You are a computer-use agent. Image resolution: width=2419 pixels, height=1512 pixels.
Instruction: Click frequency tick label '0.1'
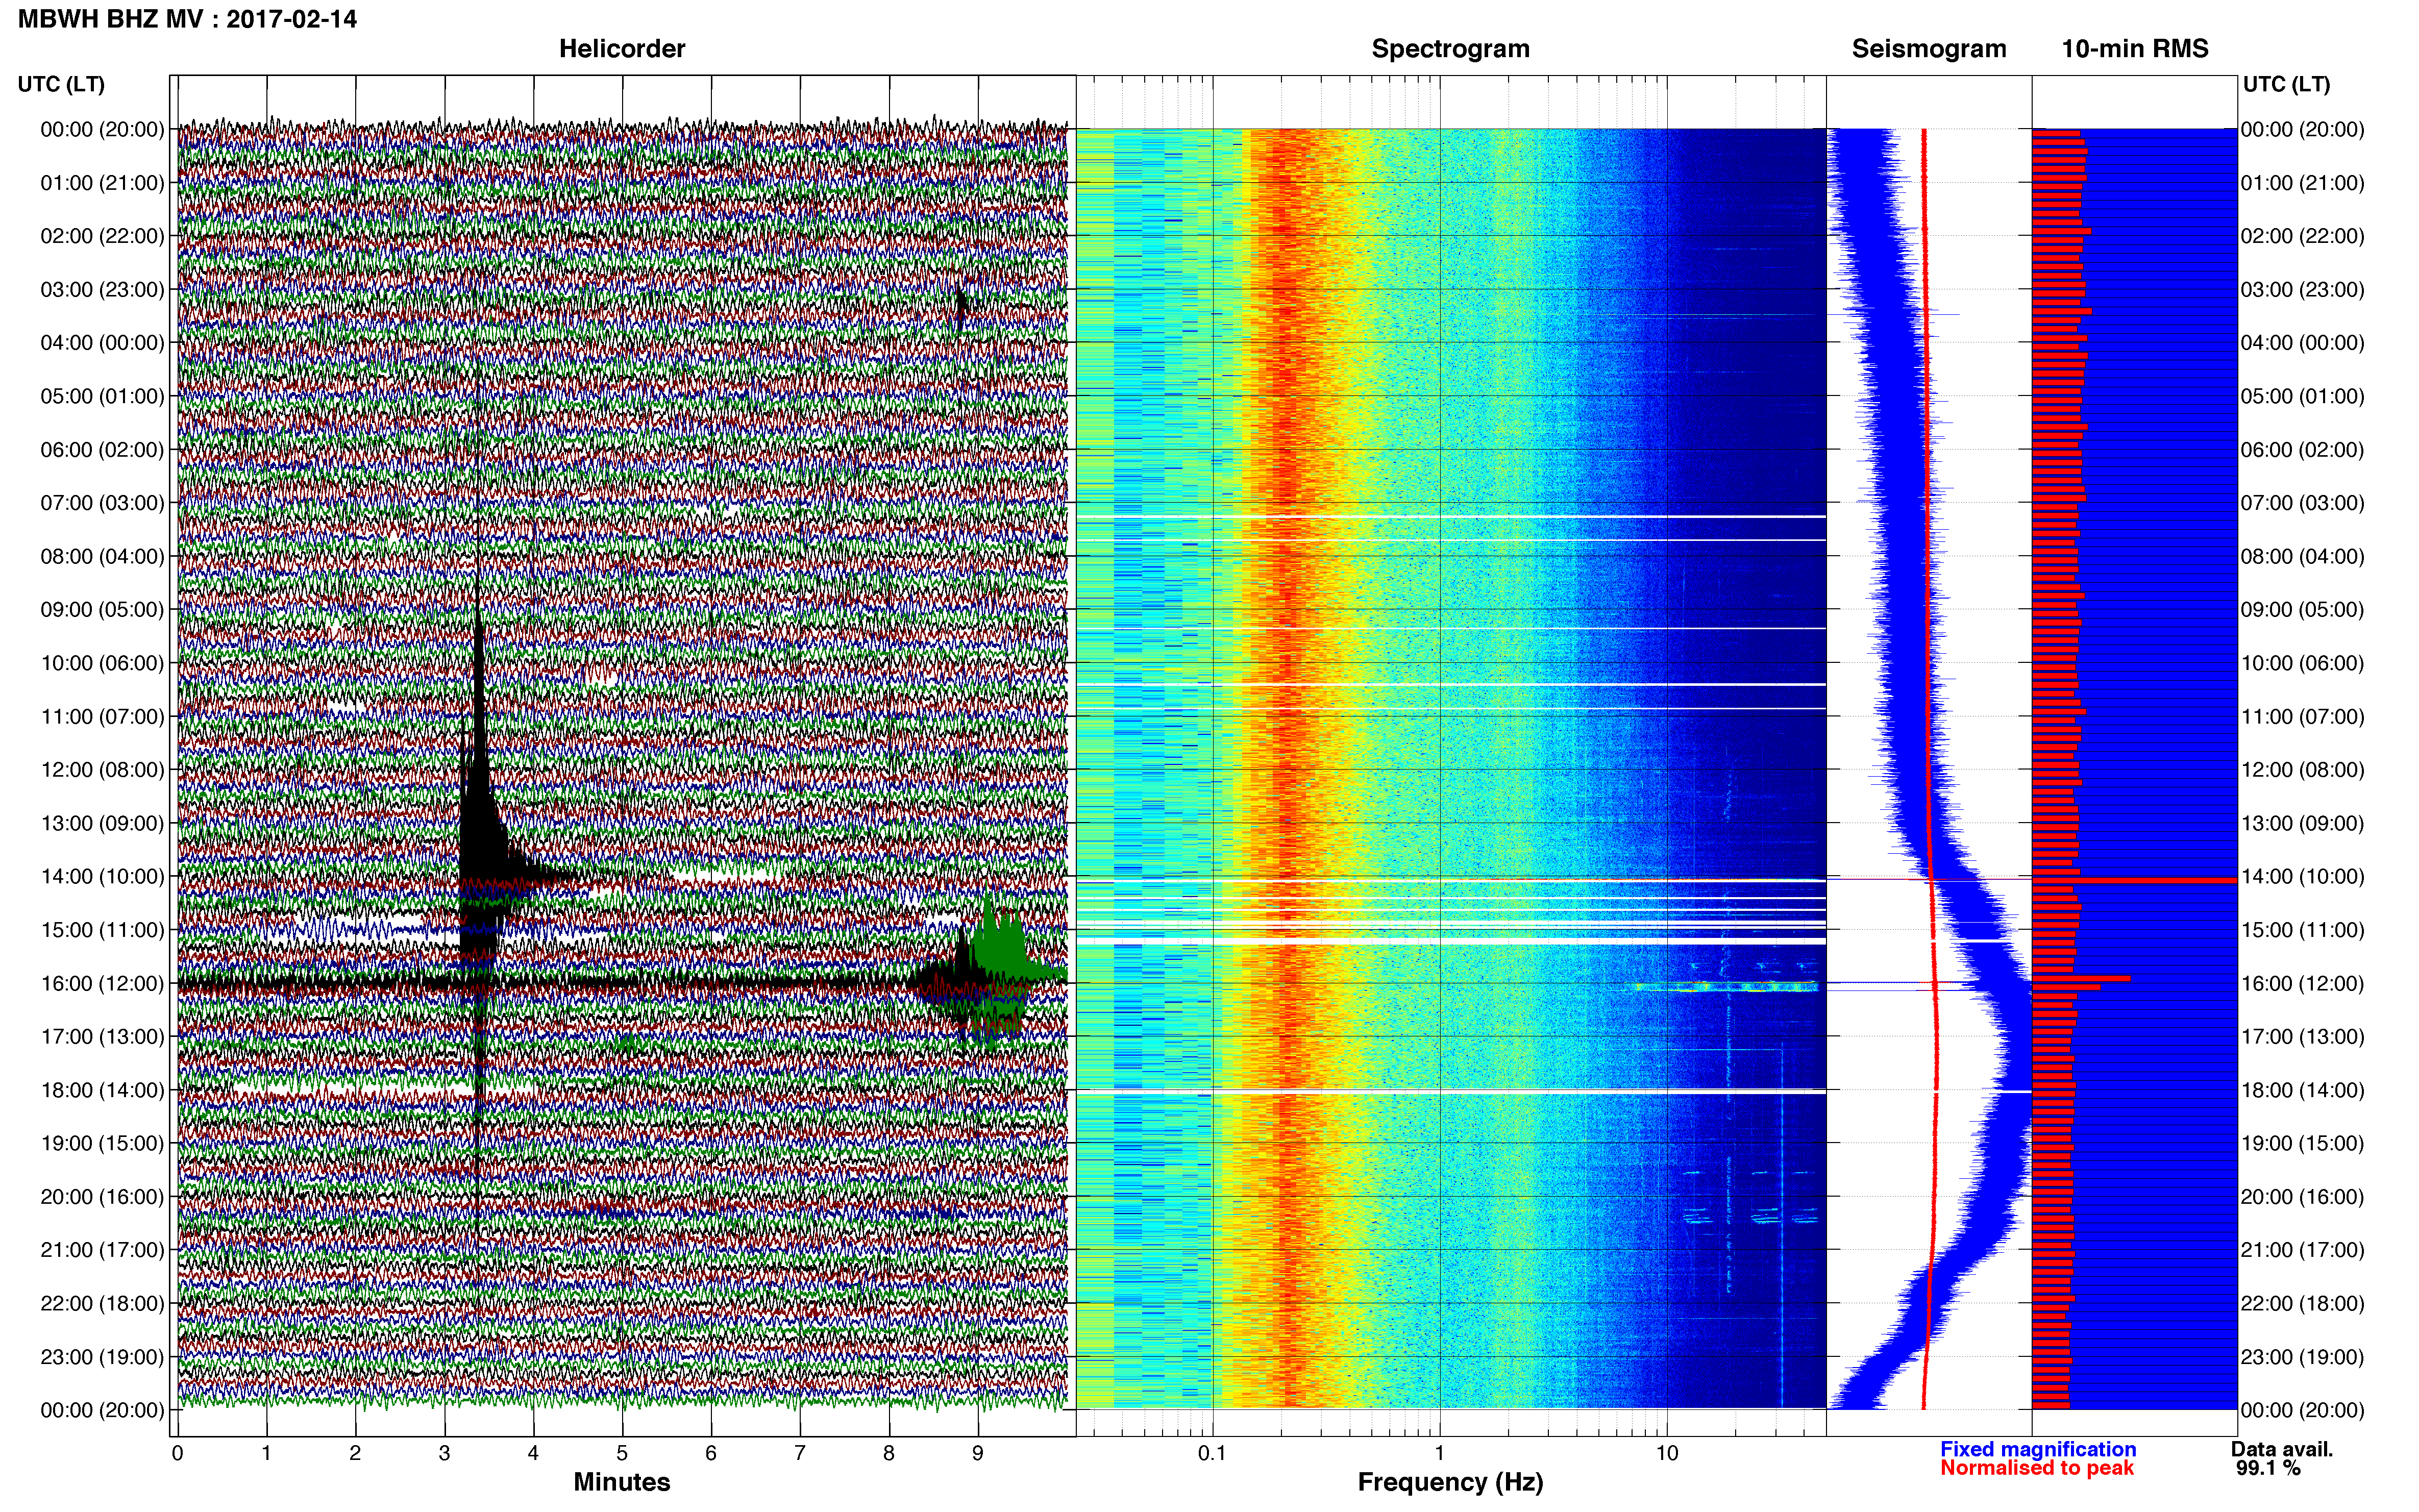[1212, 1453]
